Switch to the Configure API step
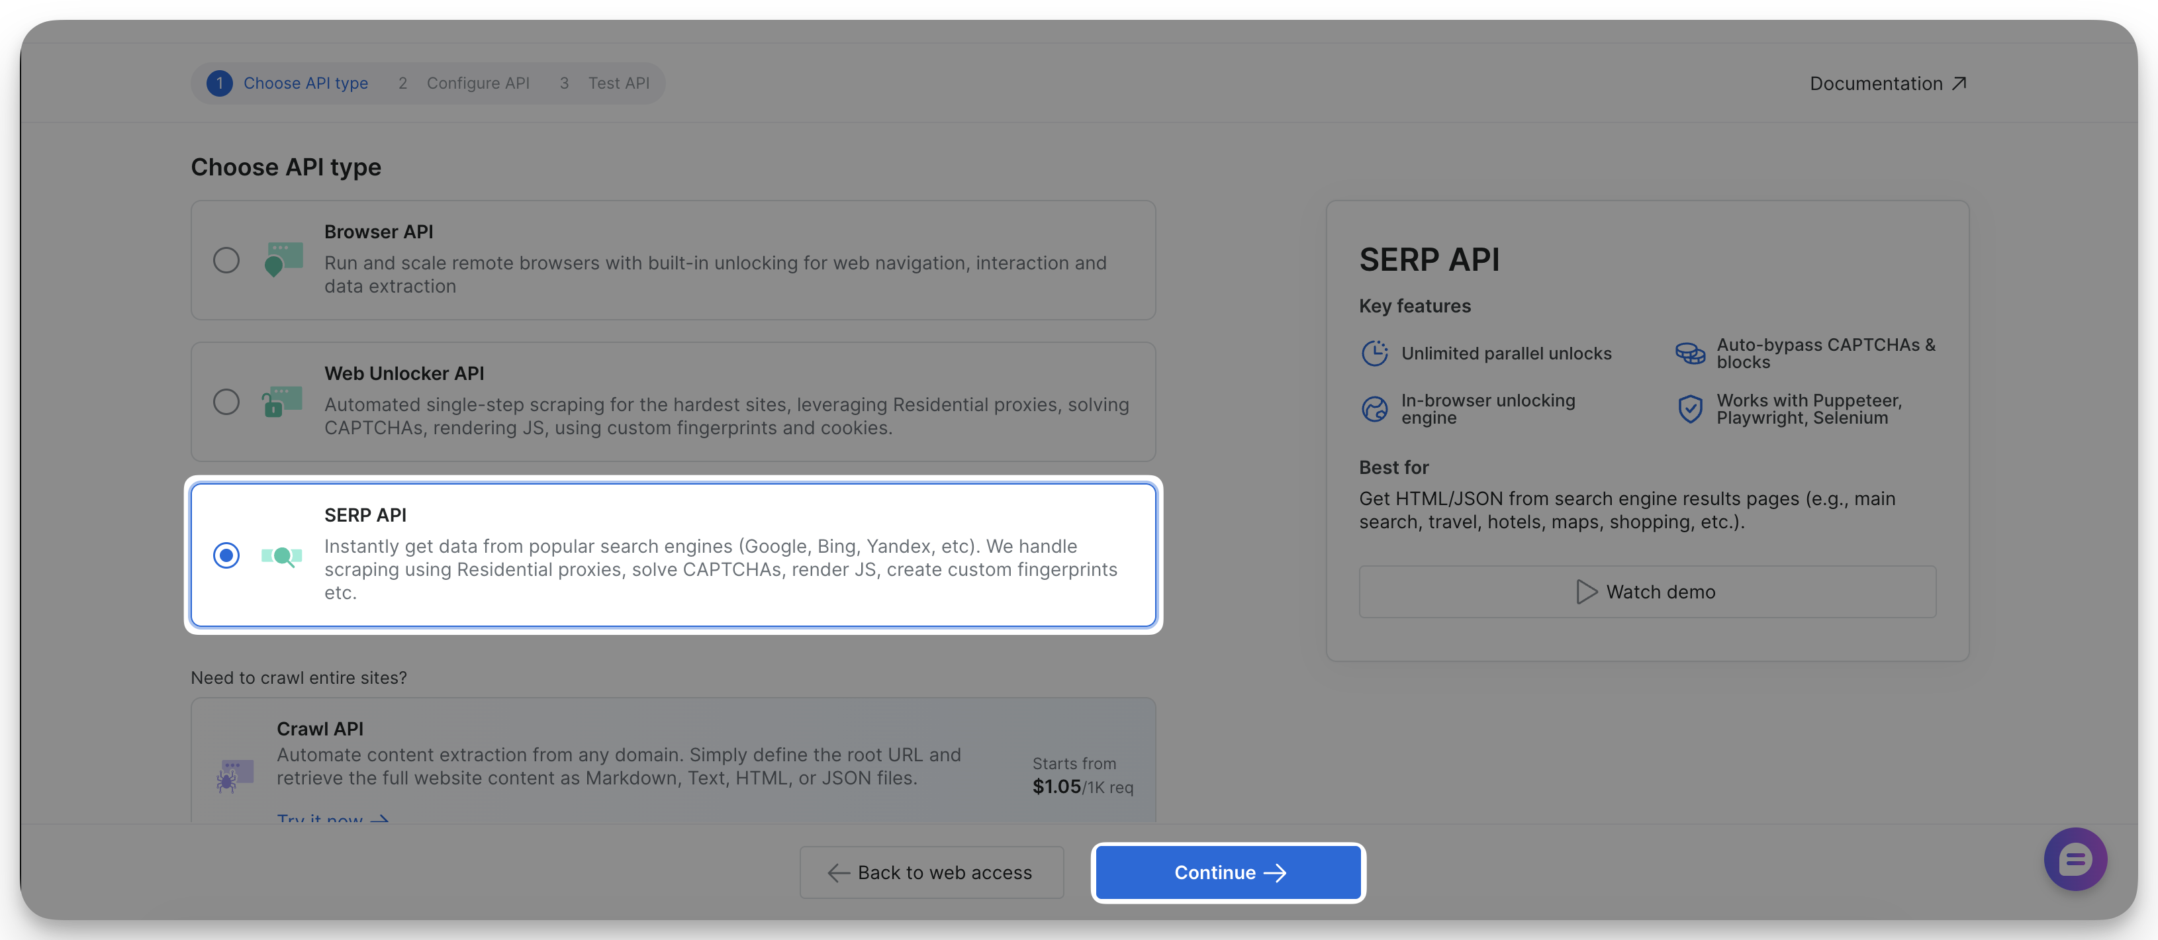 [x=479, y=83]
